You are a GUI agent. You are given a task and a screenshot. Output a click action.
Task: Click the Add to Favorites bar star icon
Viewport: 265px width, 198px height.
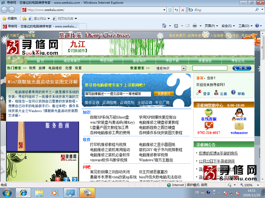click(x=24, y=18)
